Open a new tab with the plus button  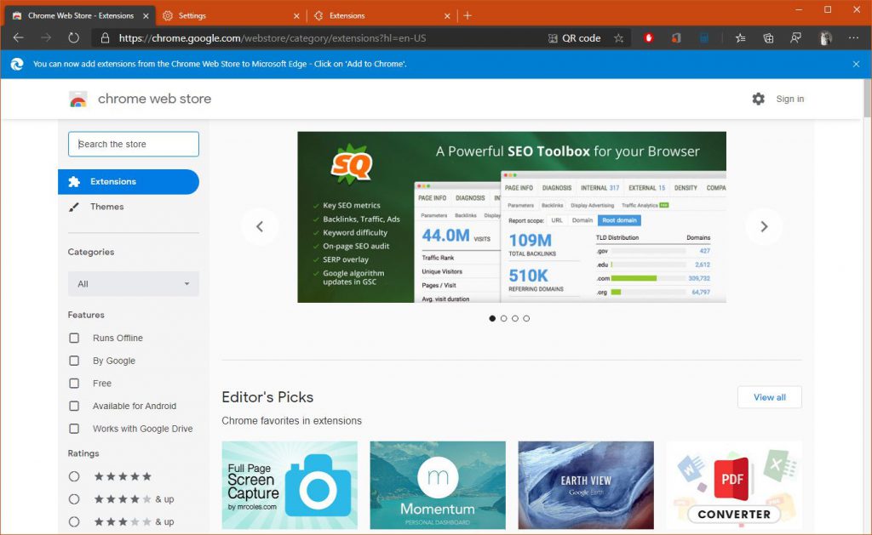point(468,15)
